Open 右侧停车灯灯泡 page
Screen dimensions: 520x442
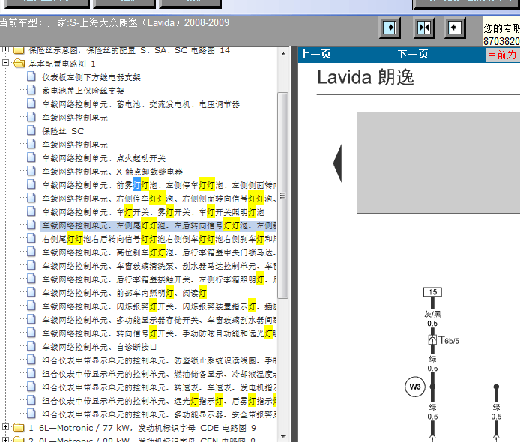click(159, 199)
